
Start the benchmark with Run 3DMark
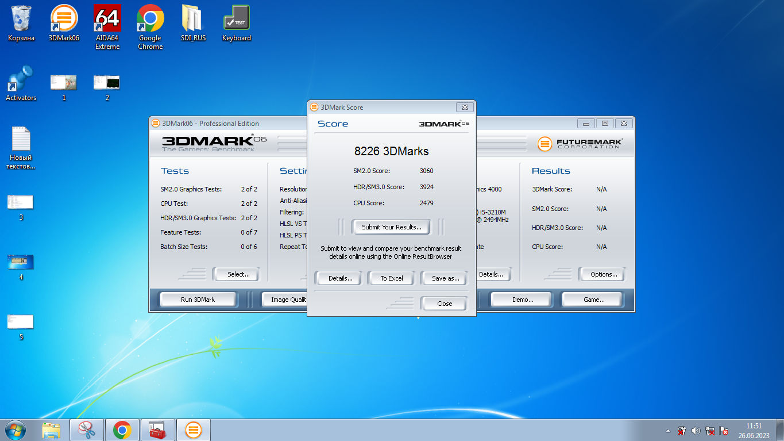[x=198, y=300]
